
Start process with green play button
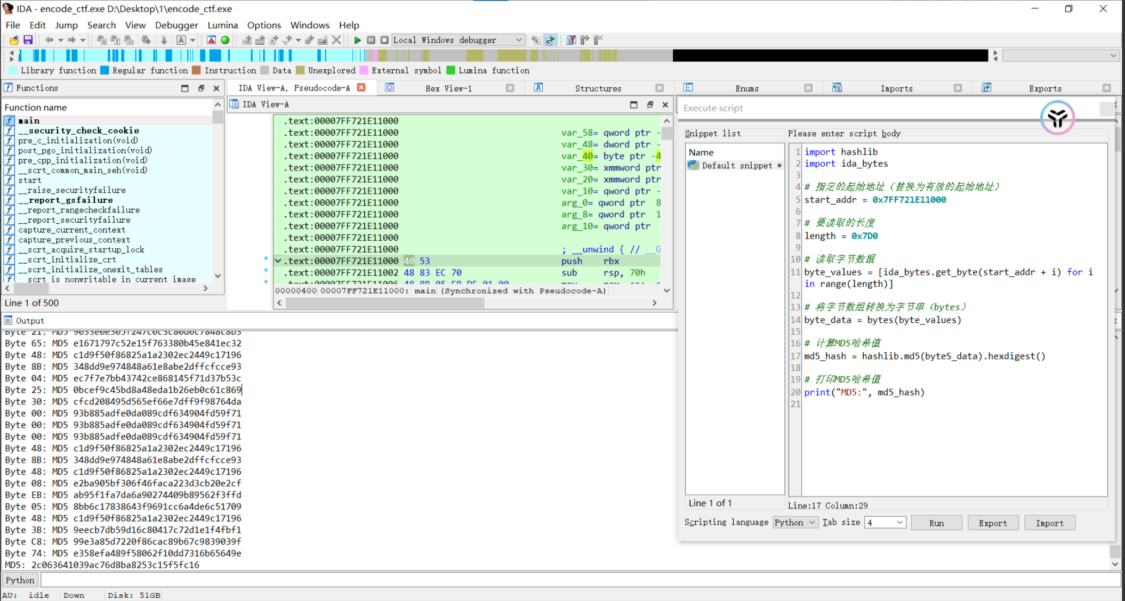(x=357, y=40)
